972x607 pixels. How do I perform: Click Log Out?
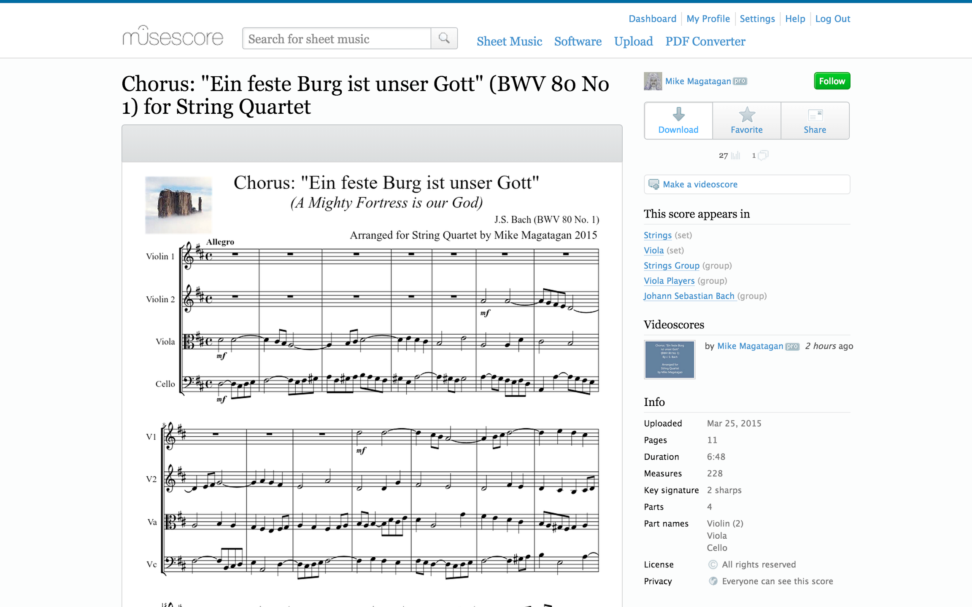coord(832,19)
